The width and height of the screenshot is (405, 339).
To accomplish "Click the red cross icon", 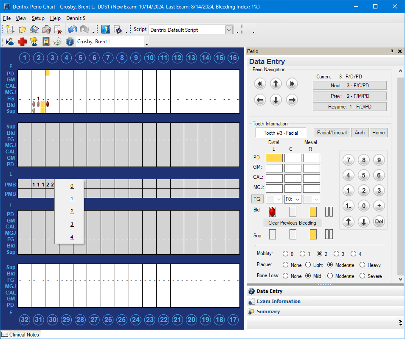I will point(22,42).
